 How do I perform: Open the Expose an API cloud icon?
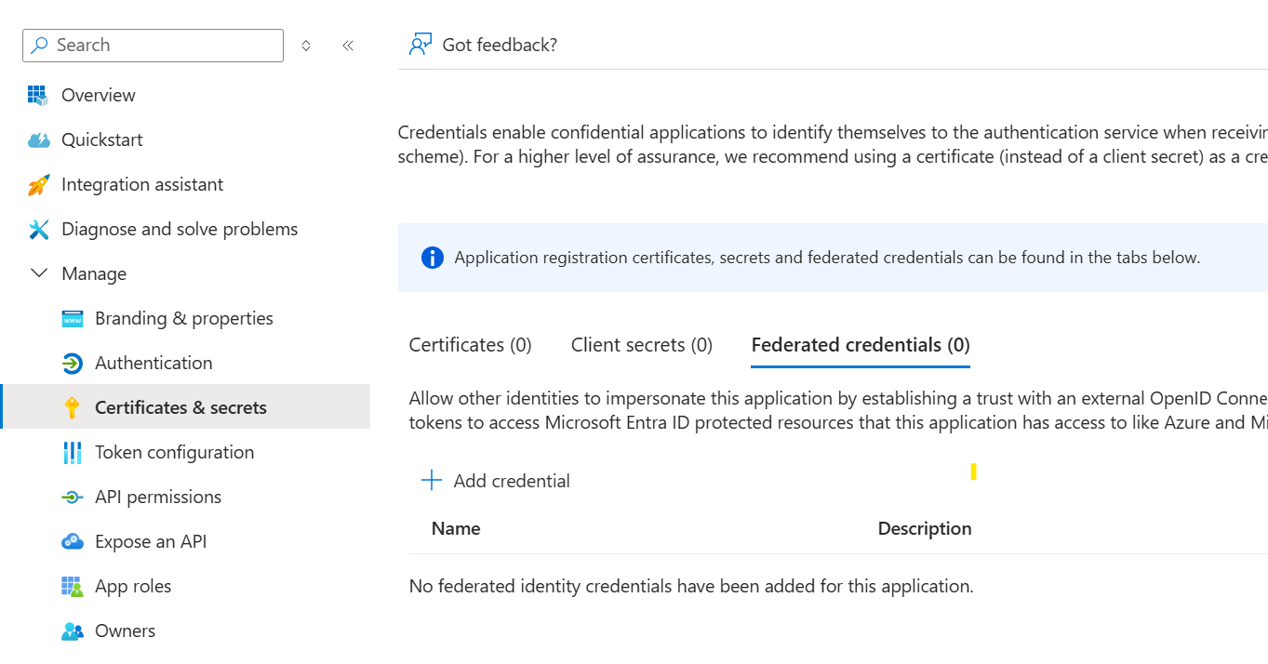[x=73, y=541]
